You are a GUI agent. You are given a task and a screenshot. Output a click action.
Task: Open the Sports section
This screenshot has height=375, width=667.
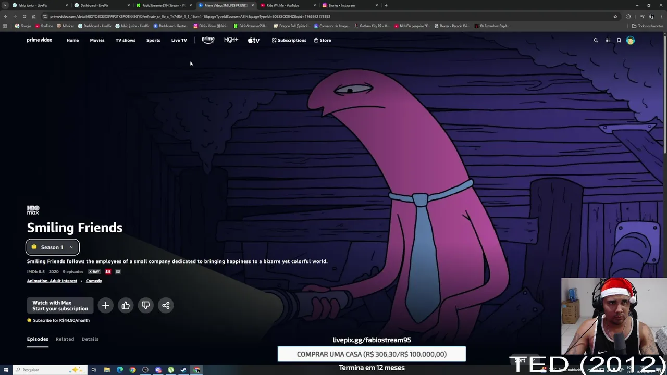point(153,40)
